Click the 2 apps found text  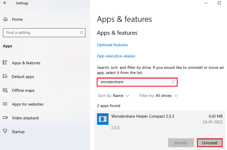click(108, 106)
